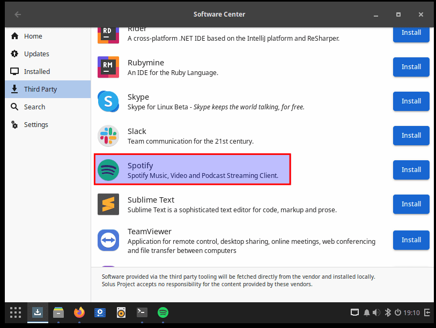Viewport: 436px width, 328px height.
Task: Click the Slack app icon
Action: (108, 136)
